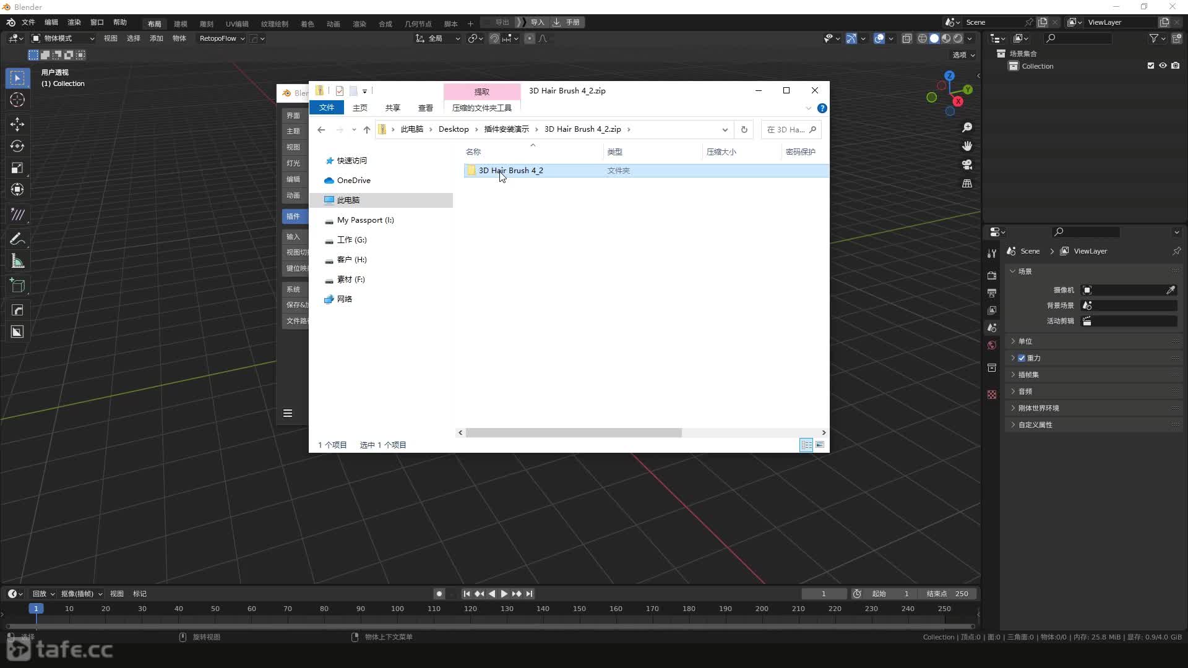Click the pan view hand icon in viewport

click(967, 146)
